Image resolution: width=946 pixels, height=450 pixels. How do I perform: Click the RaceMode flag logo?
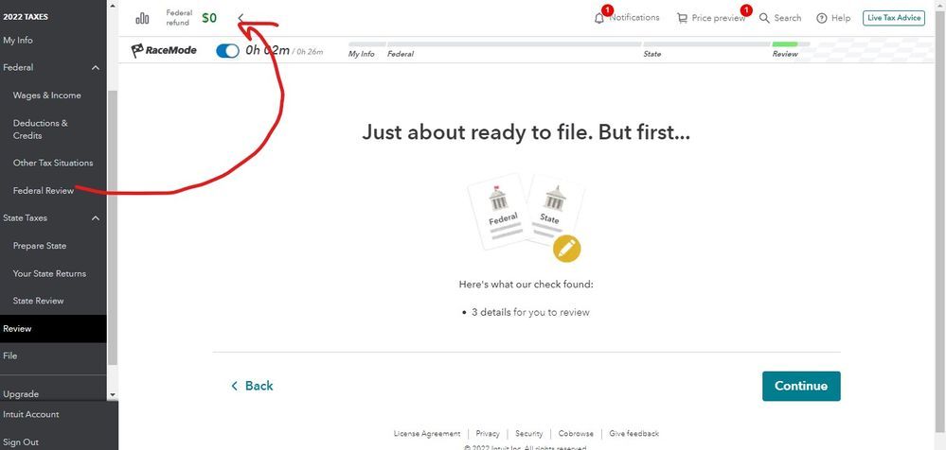coord(138,50)
